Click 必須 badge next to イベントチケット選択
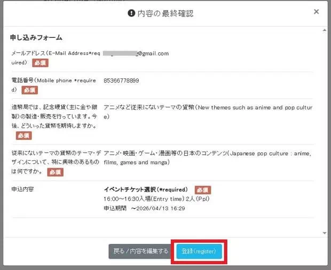Image resolution: width=331 pixels, height=270 pixels. 203,190
